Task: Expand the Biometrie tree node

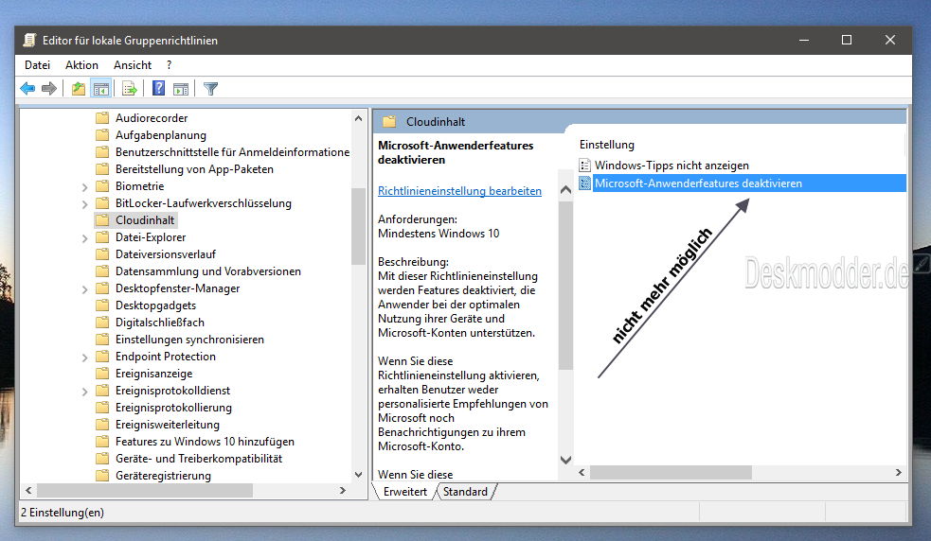Action: (85, 187)
